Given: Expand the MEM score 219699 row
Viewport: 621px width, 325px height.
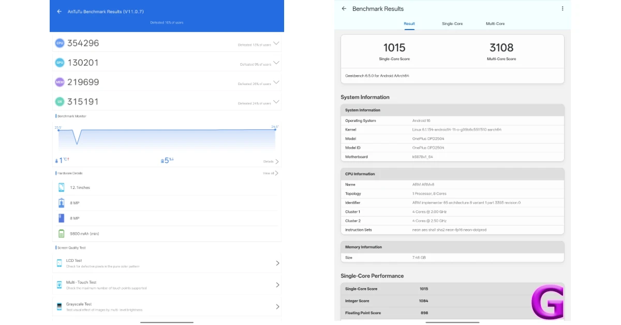Looking at the screenshot, I should 276,82.
